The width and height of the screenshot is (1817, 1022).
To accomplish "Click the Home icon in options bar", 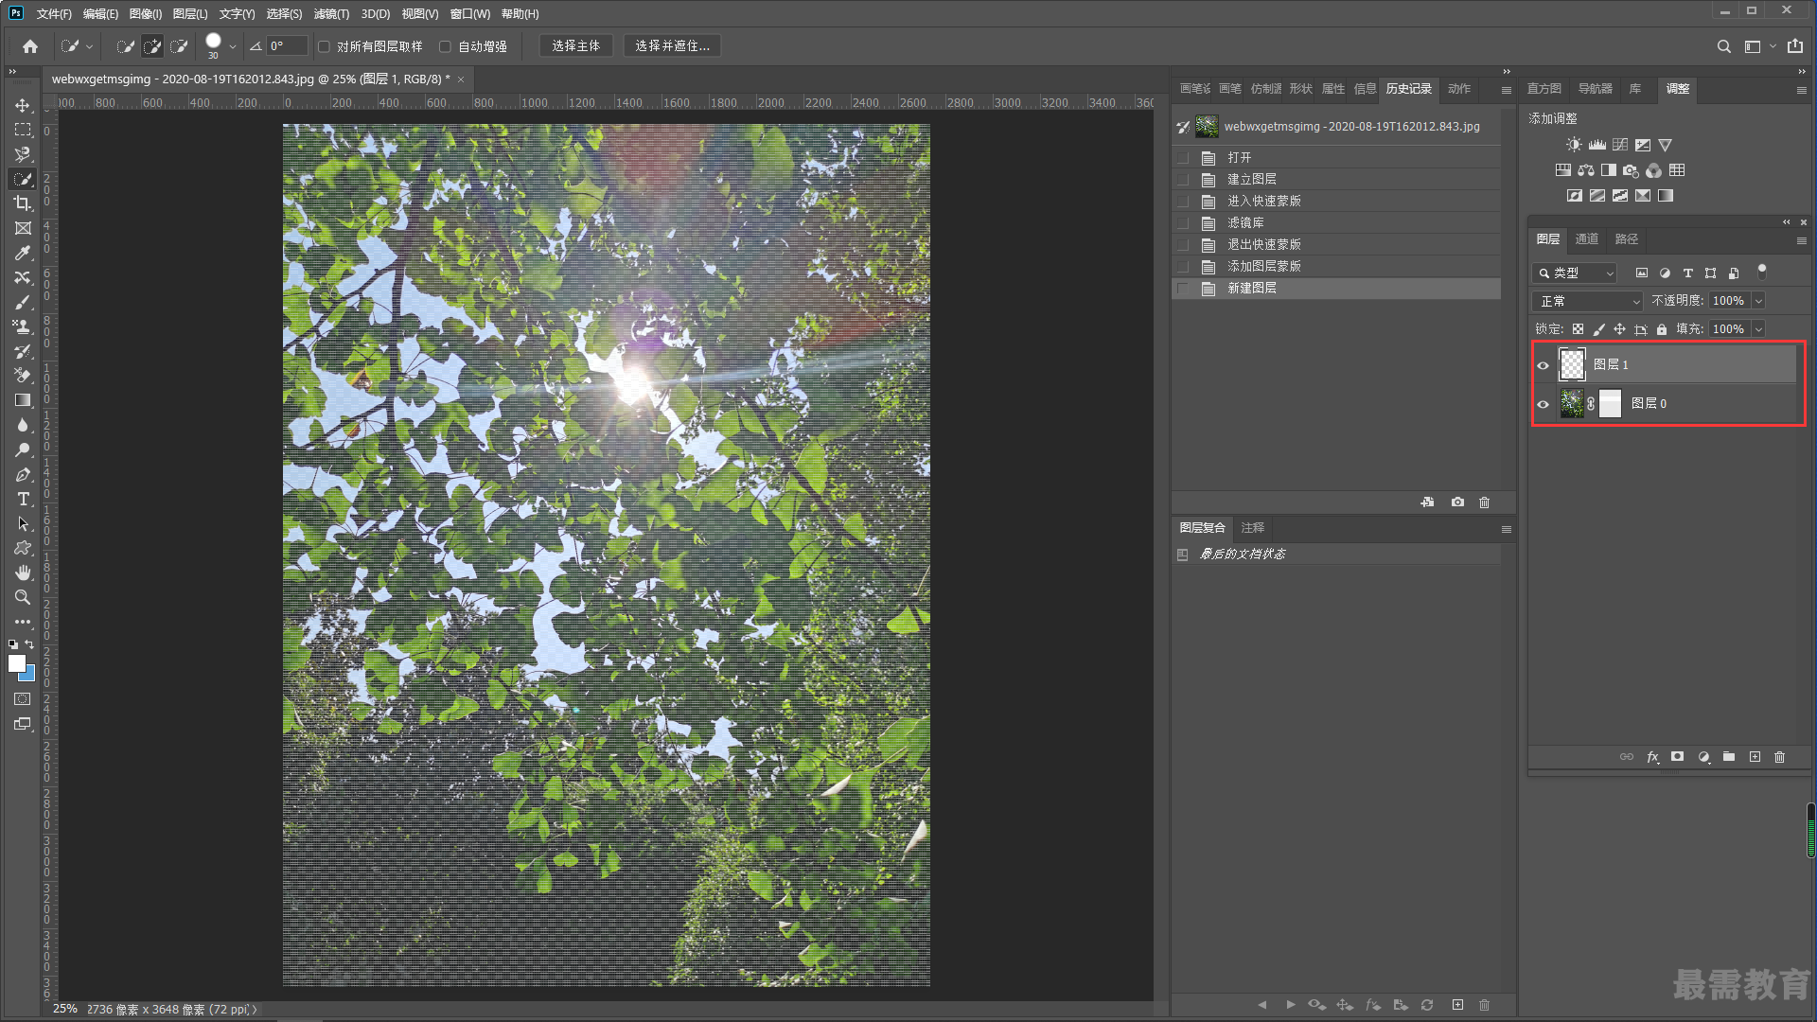I will [x=30, y=45].
